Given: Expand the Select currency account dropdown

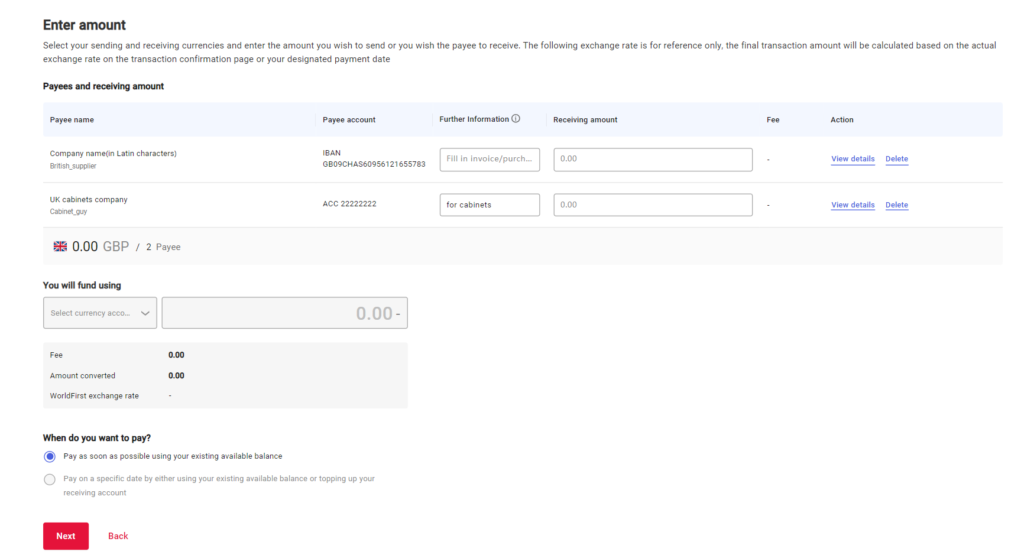Looking at the screenshot, I should click(99, 313).
